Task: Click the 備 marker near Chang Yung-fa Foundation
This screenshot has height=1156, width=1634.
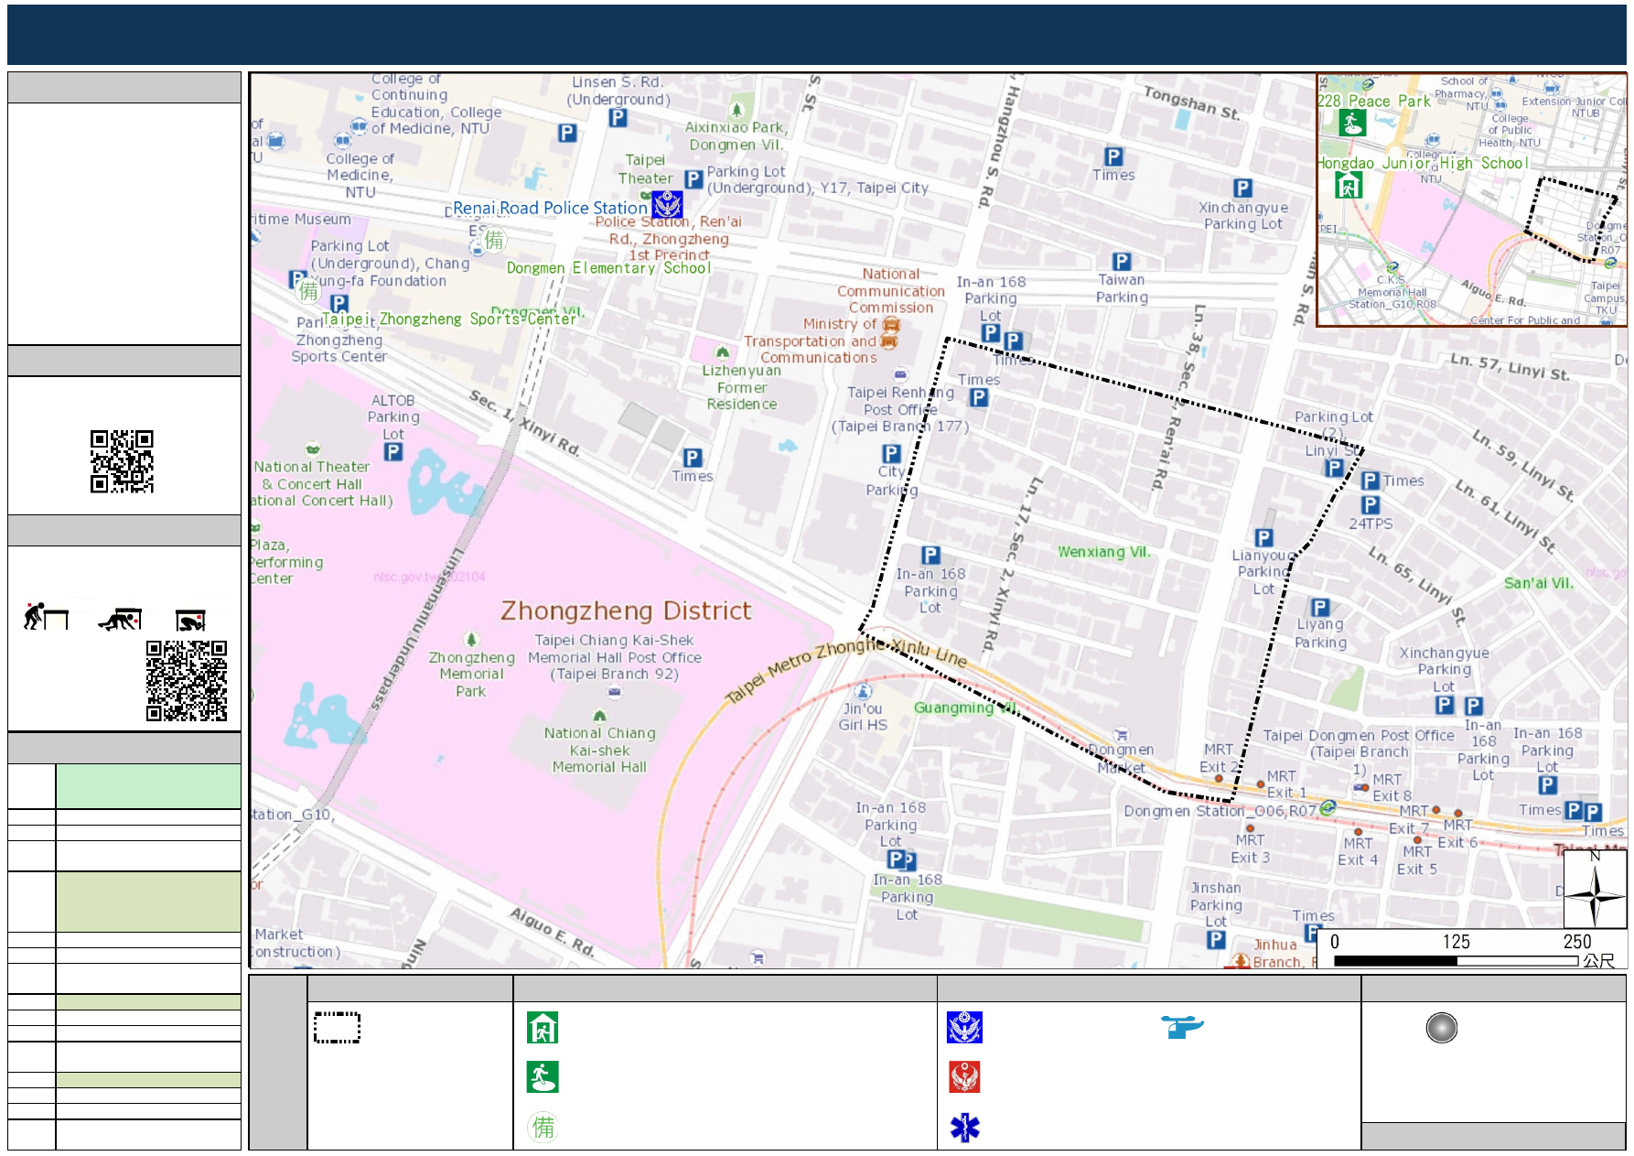Action: point(309,291)
